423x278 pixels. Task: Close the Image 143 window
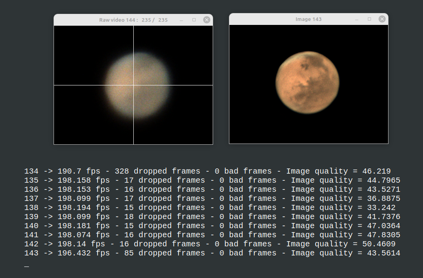(382, 19)
